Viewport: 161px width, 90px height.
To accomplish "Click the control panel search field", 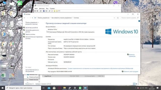I will tap(130, 18).
